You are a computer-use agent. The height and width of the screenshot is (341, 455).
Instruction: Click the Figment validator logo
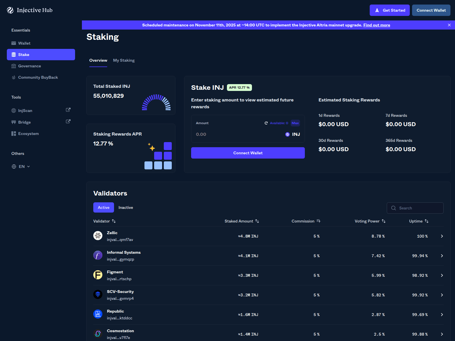(x=98, y=275)
